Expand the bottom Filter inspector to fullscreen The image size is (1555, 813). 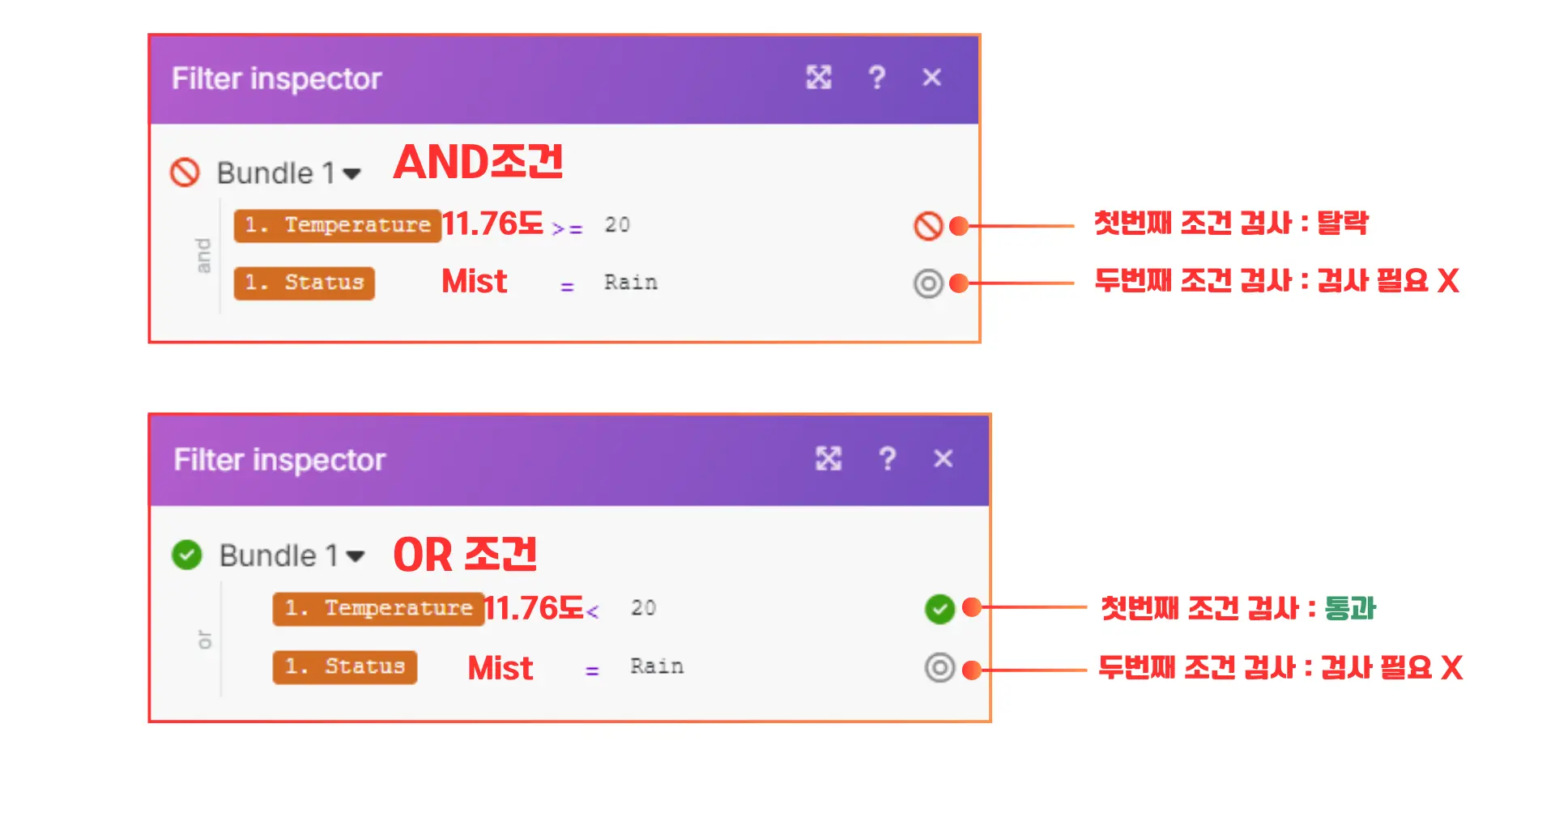click(829, 458)
